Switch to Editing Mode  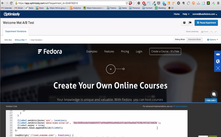click(180, 40)
